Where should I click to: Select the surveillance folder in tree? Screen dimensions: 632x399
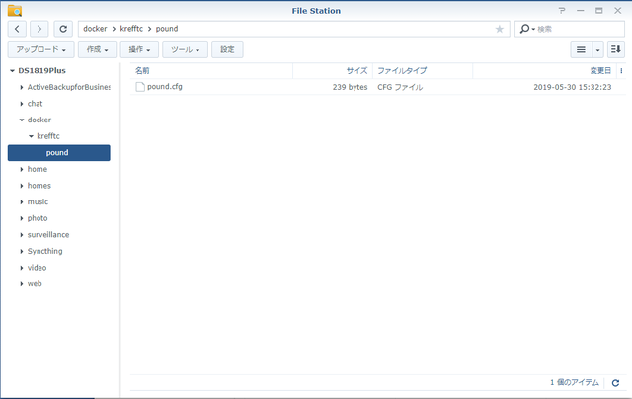tap(48, 235)
